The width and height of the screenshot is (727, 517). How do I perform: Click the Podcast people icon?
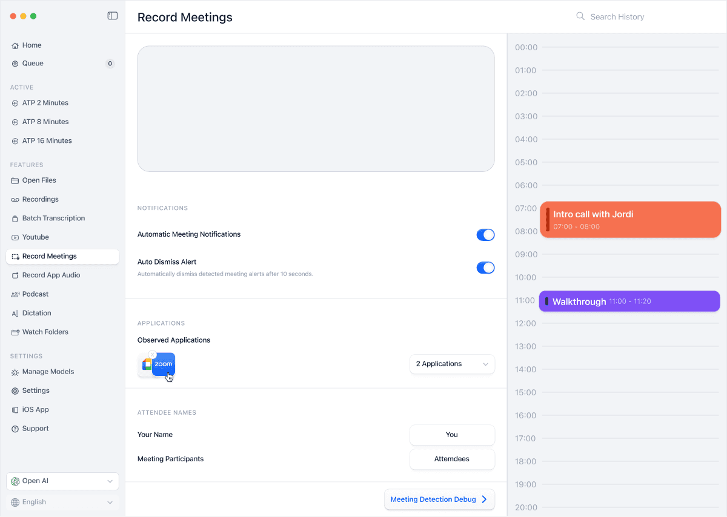click(15, 294)
